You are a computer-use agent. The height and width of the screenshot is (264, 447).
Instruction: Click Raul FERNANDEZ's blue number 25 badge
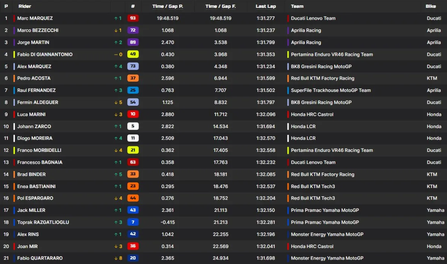click(x=133, y=90)
